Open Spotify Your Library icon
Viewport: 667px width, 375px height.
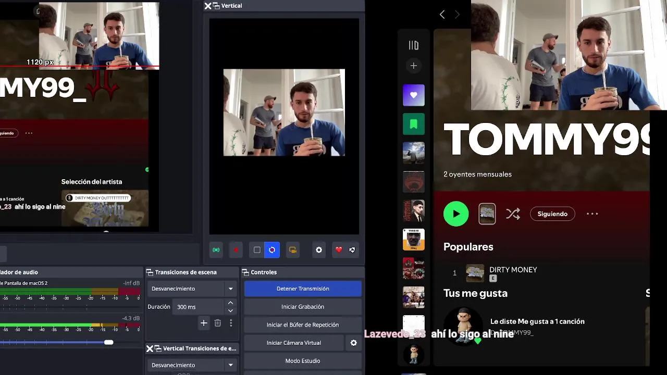[x=414, y=45]
